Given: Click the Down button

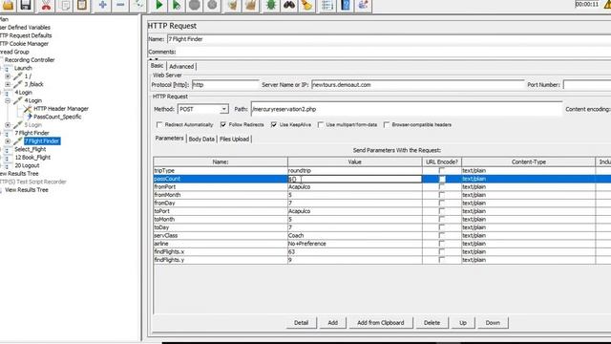Looking at the screenshot, I should tap(493, 323).
